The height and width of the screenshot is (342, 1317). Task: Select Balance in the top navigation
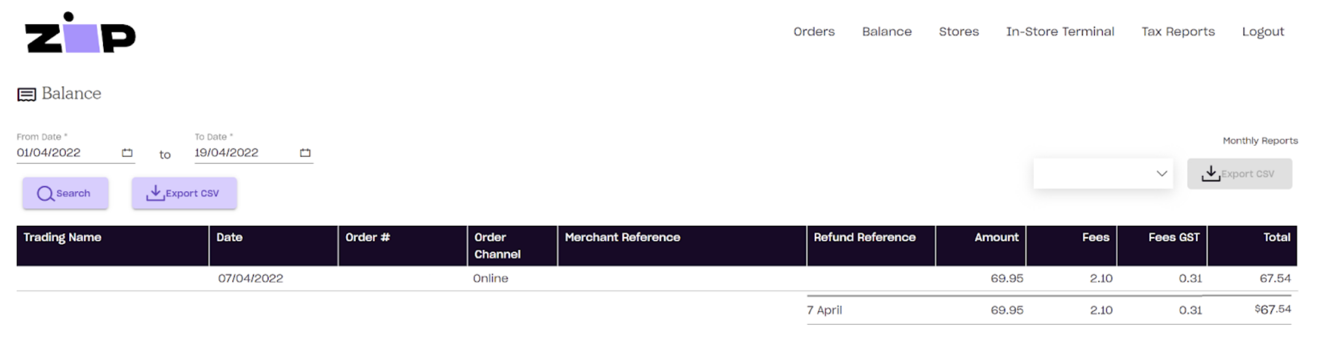point(887,32)
